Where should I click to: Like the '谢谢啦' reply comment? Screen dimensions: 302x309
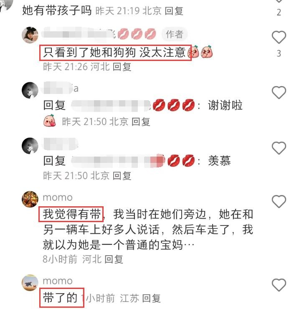click(x=279, y=92)
